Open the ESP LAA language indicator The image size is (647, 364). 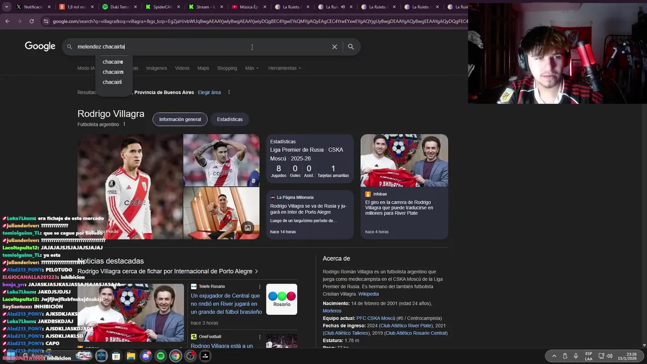(x=589, y=356)
